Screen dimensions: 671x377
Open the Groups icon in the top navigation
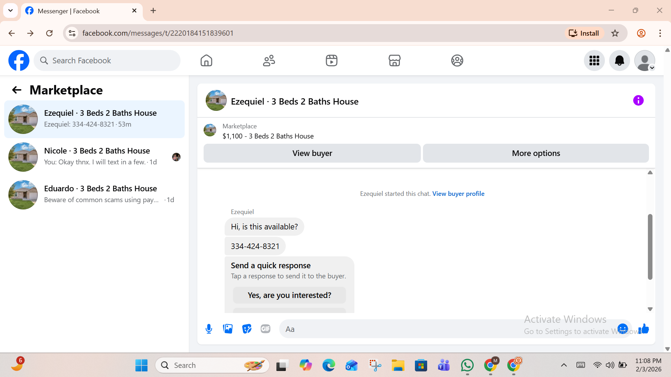click(457, 61)
